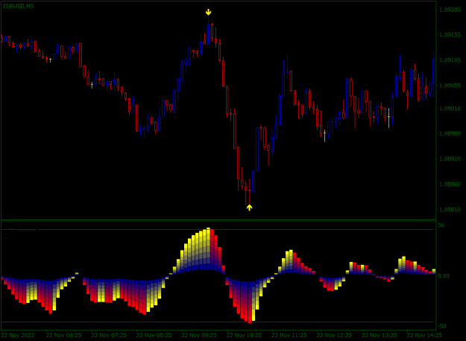The image size is (466, 341).
Task: Click the yellow up arrow buy signal
Action: pos(249,207)
